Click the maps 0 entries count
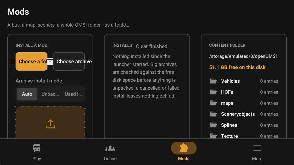Image resolution: width=294 pixels, height=165 pixels. click(x=269, y=103)
